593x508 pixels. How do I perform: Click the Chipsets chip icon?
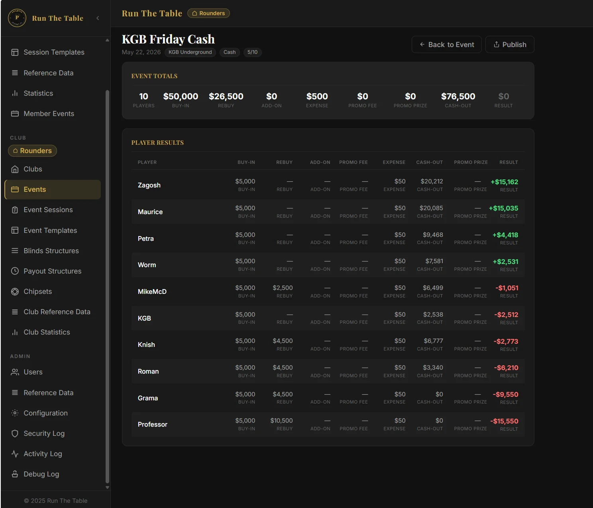pos(15,291)
